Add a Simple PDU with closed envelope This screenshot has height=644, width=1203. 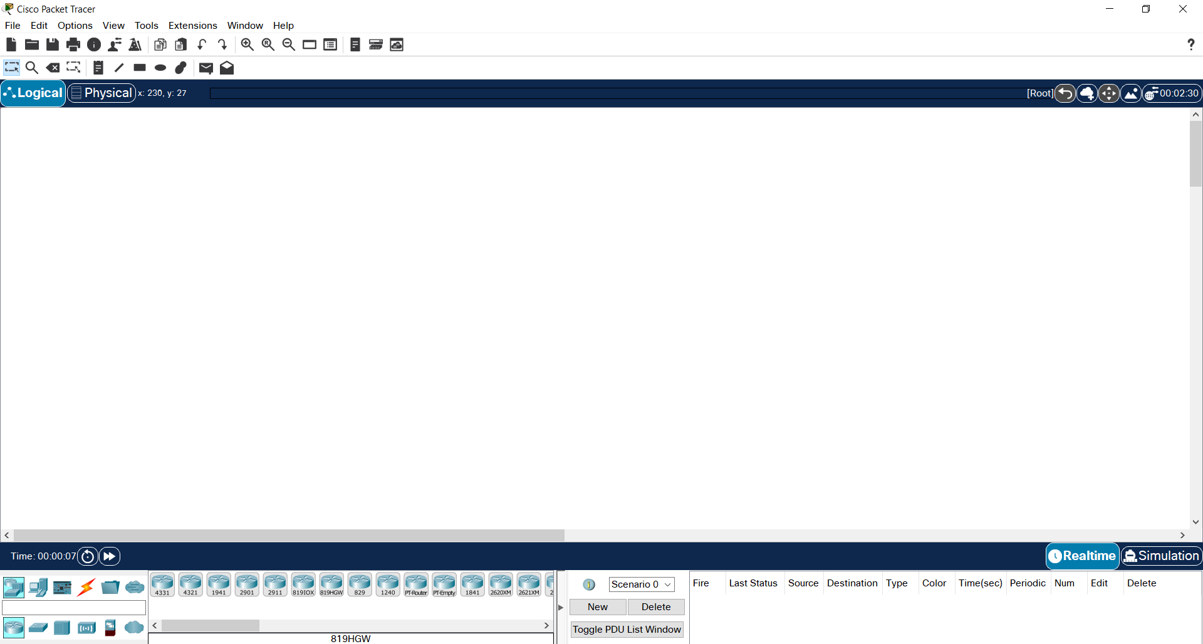pyautogui.click(x=206, y=68)
